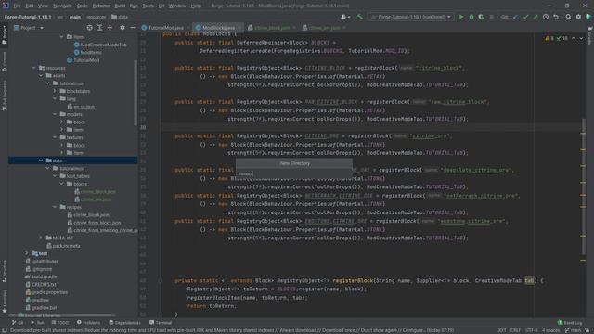Click the main branch widget in status bar

573,330
